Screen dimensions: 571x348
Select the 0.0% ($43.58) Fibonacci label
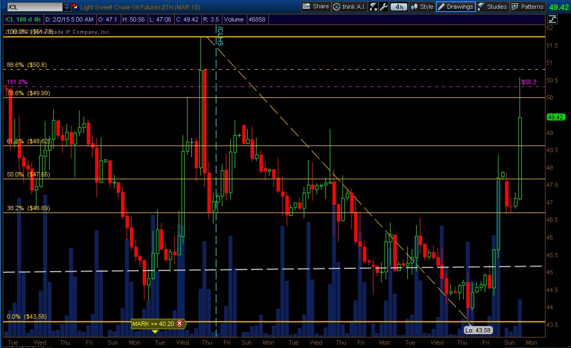pos(27,316)
